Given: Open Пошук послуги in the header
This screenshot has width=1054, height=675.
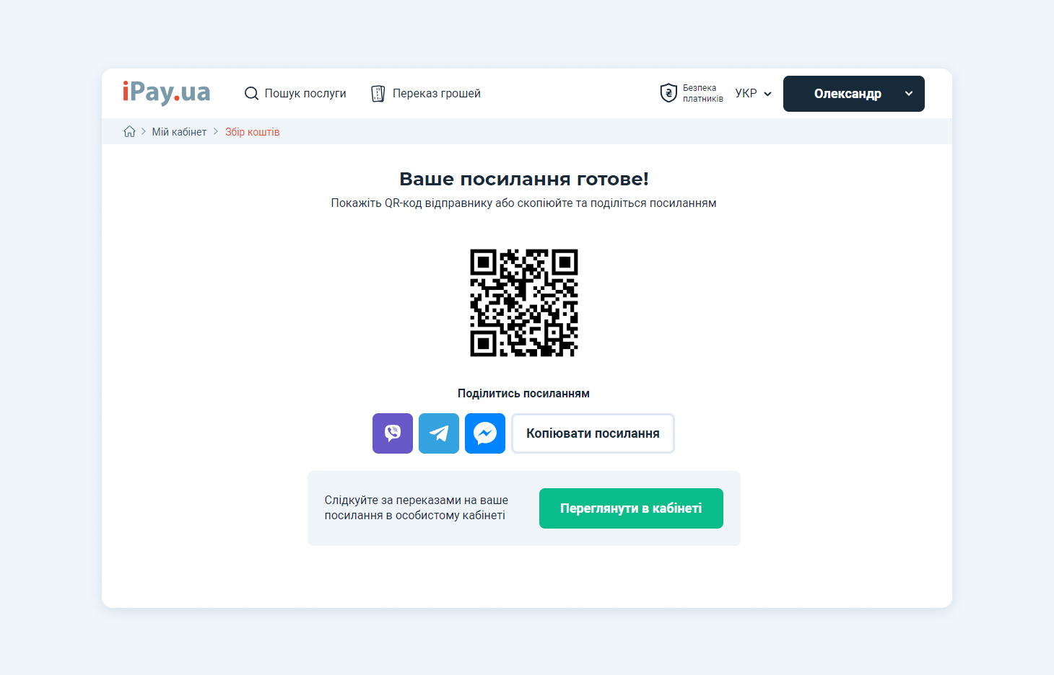Looking at the screenshot, I should click(295, 94).
